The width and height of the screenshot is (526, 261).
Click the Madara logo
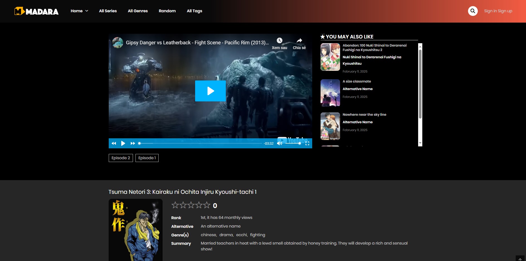tap(37, 11)
